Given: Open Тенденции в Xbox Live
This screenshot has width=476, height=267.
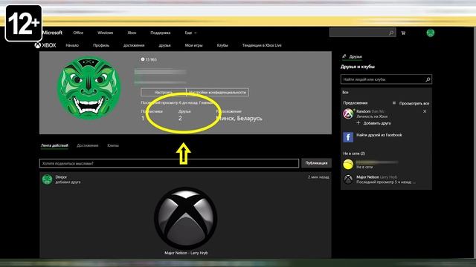Looking at the screenshot, I should point(262,45).
